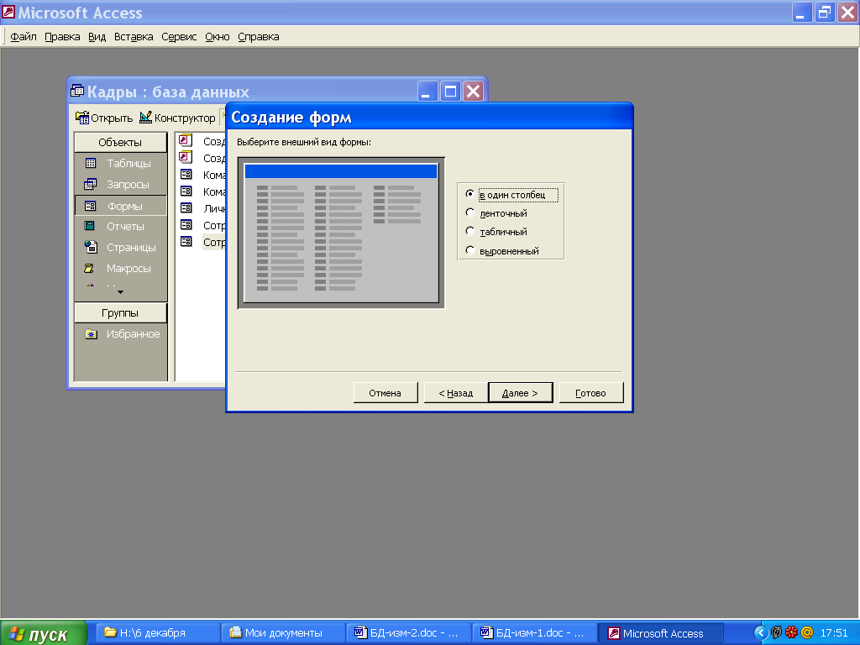The image size is (860, 645).
Task: Finish the wizard with Готово
Action: point(590,393)
